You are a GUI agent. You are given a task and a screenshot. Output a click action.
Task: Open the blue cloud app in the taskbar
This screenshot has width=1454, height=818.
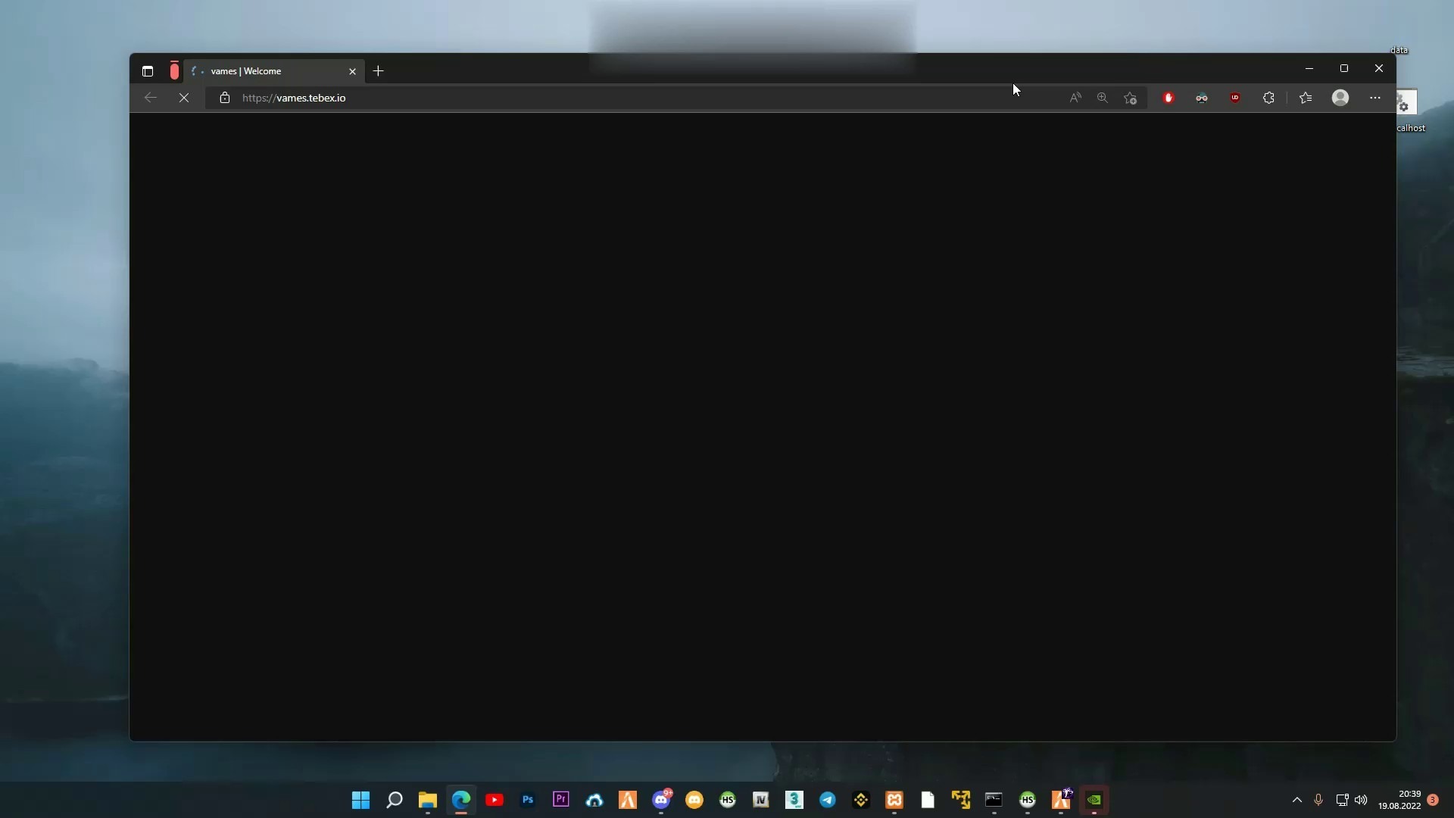point(594,800)
